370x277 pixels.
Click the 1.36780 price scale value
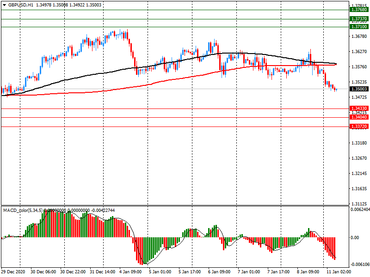(x=359, y=36)
